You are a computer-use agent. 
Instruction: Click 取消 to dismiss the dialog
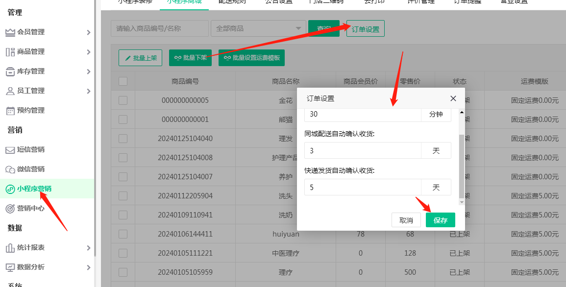pyautogui.click(x=406, y=220)
